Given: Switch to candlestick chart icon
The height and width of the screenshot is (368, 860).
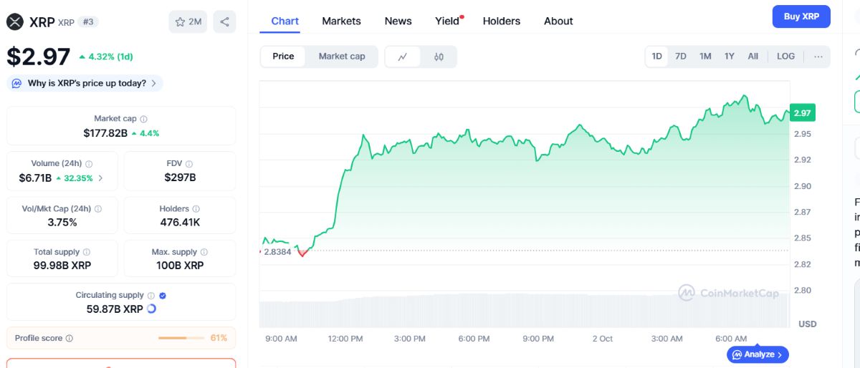Looking at the screenshot, I should 439,57.
